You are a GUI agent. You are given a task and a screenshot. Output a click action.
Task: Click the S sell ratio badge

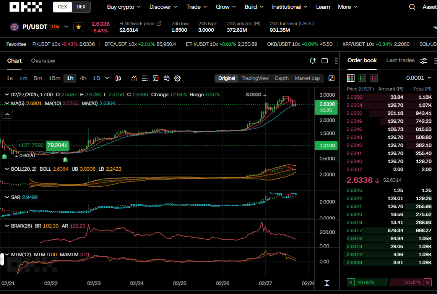click(427, 282)
